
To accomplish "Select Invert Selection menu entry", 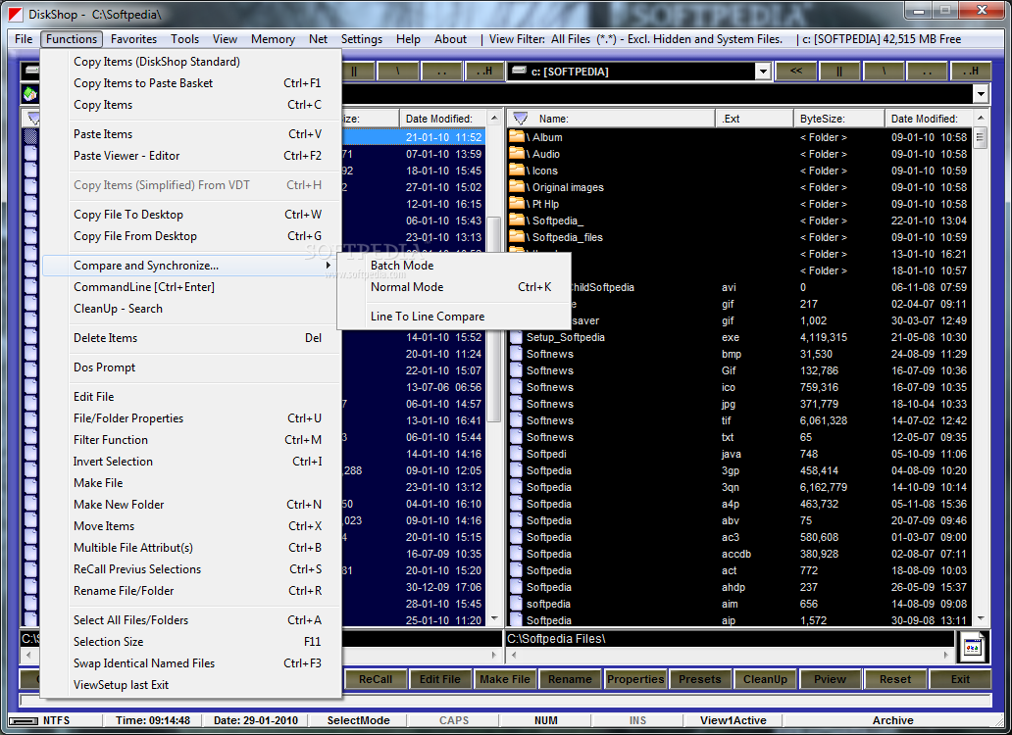I will [x=191, y=461].
